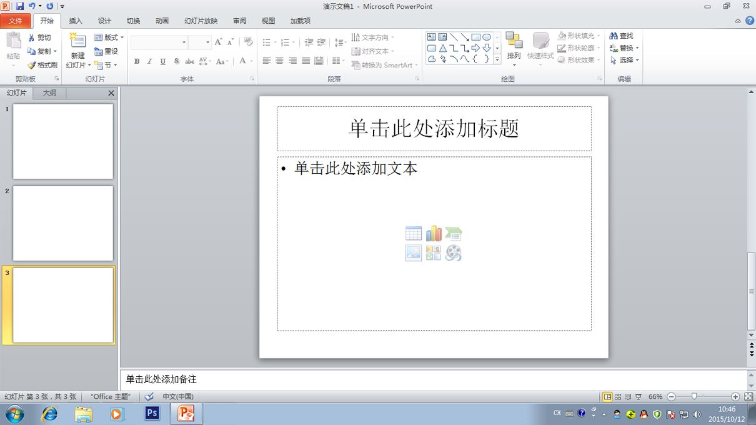Click the Undo arrow icon
The height and width of the screenshot is (425, 756).
[31, 6]
